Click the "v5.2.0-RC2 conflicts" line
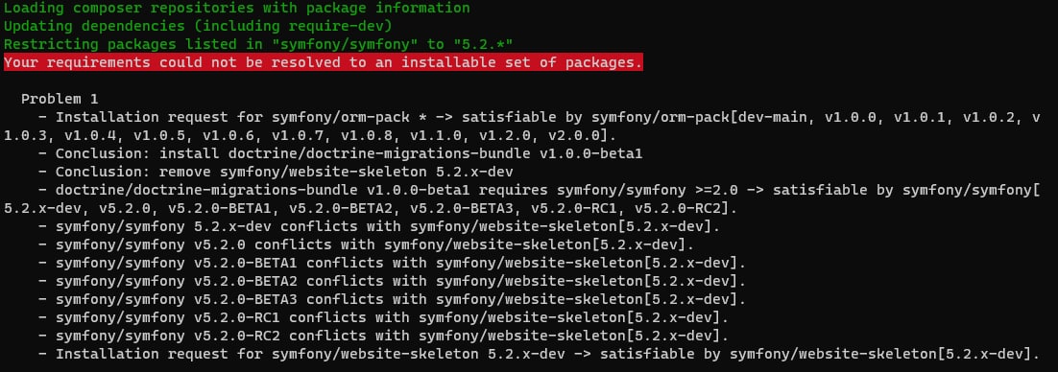 coord(383,336)
